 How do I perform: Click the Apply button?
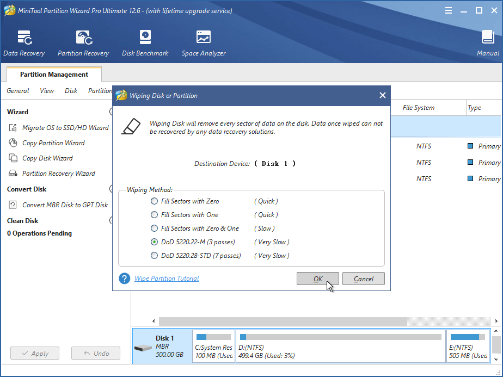point(35,353)
